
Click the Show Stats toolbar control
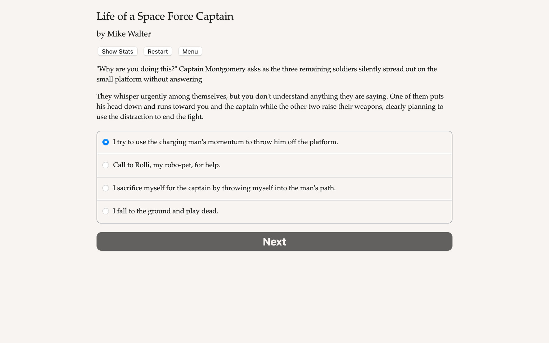click(117, 51)
